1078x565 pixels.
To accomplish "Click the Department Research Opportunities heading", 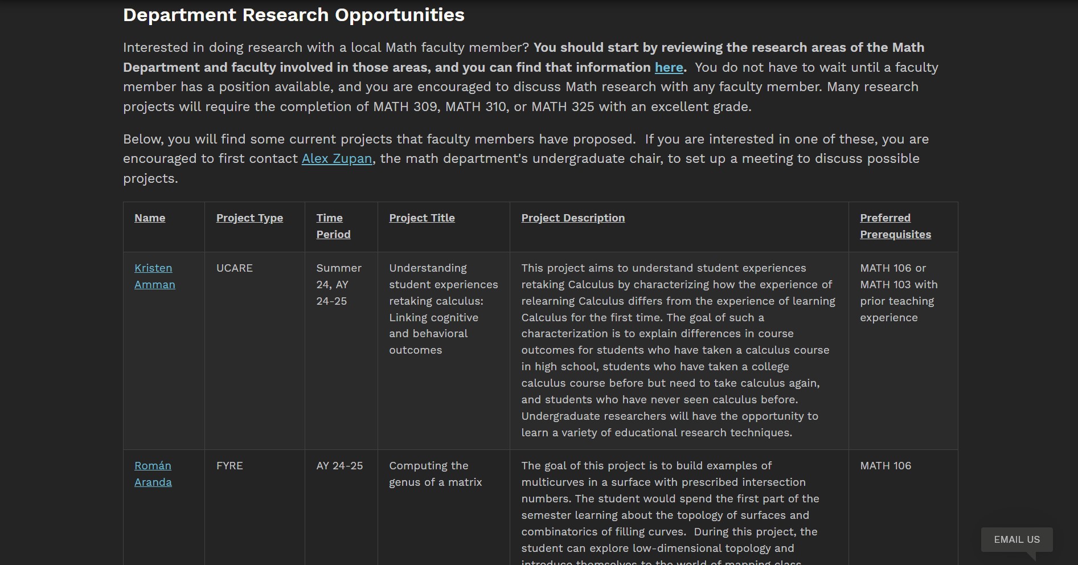I will click(293, 15).
